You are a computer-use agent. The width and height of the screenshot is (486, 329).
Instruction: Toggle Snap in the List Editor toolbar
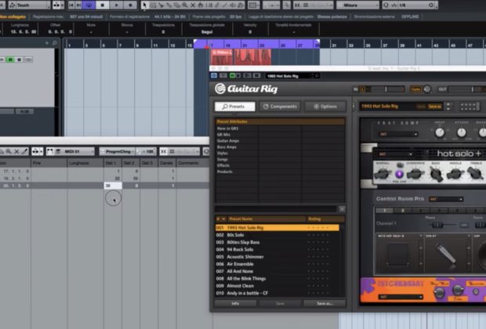(164, 151)
